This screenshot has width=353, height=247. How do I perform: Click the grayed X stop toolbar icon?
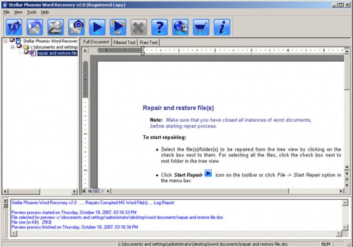139,27
